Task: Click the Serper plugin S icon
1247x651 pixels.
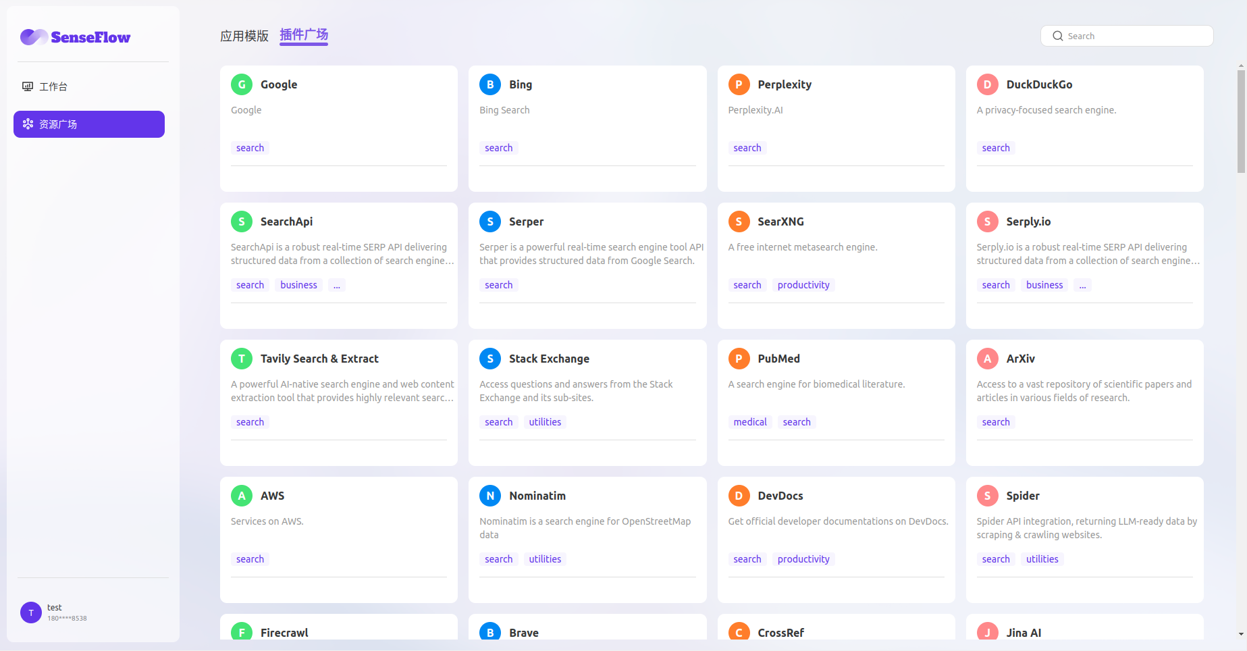Action: click(490, 222)
